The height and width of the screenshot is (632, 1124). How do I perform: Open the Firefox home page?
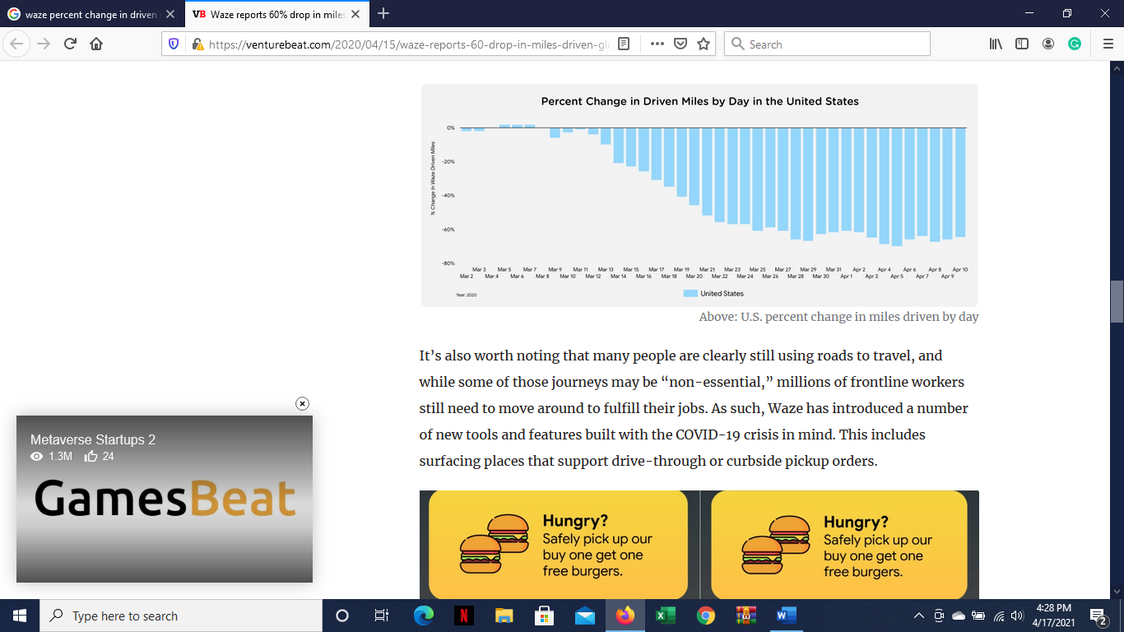(x=96, y=44)
